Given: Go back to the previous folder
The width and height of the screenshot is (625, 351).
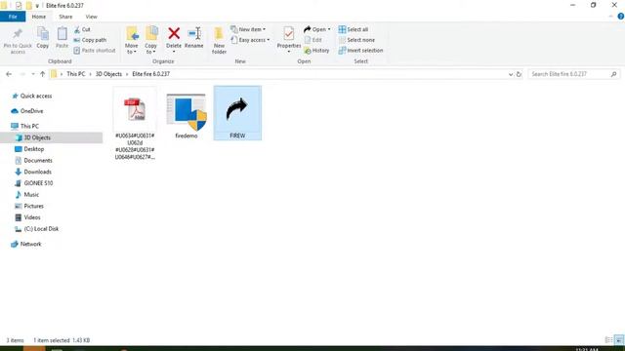Looking at the screenshot, I should click(x=9, y=74).
